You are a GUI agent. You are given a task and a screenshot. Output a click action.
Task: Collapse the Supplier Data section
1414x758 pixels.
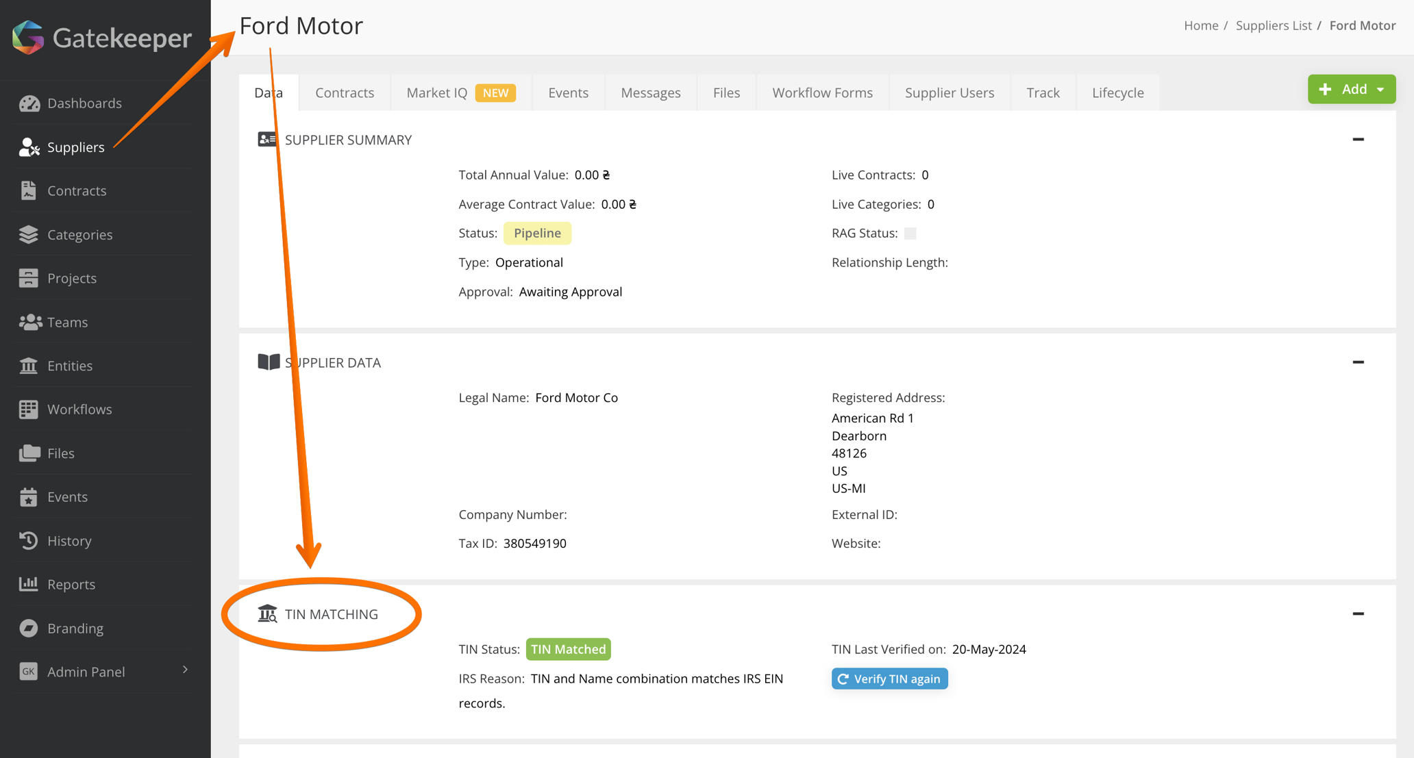pos(1358,362)
